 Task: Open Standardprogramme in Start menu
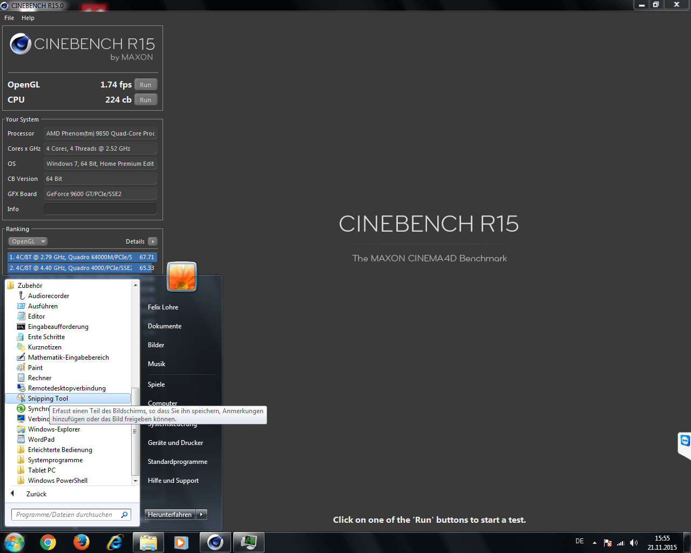178,462
